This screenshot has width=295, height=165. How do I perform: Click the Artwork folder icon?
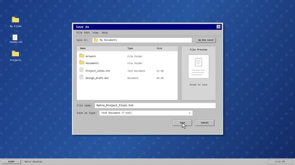81,55
